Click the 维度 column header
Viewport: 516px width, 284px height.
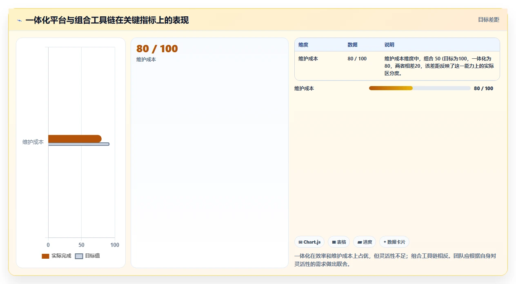pos(303,45)
